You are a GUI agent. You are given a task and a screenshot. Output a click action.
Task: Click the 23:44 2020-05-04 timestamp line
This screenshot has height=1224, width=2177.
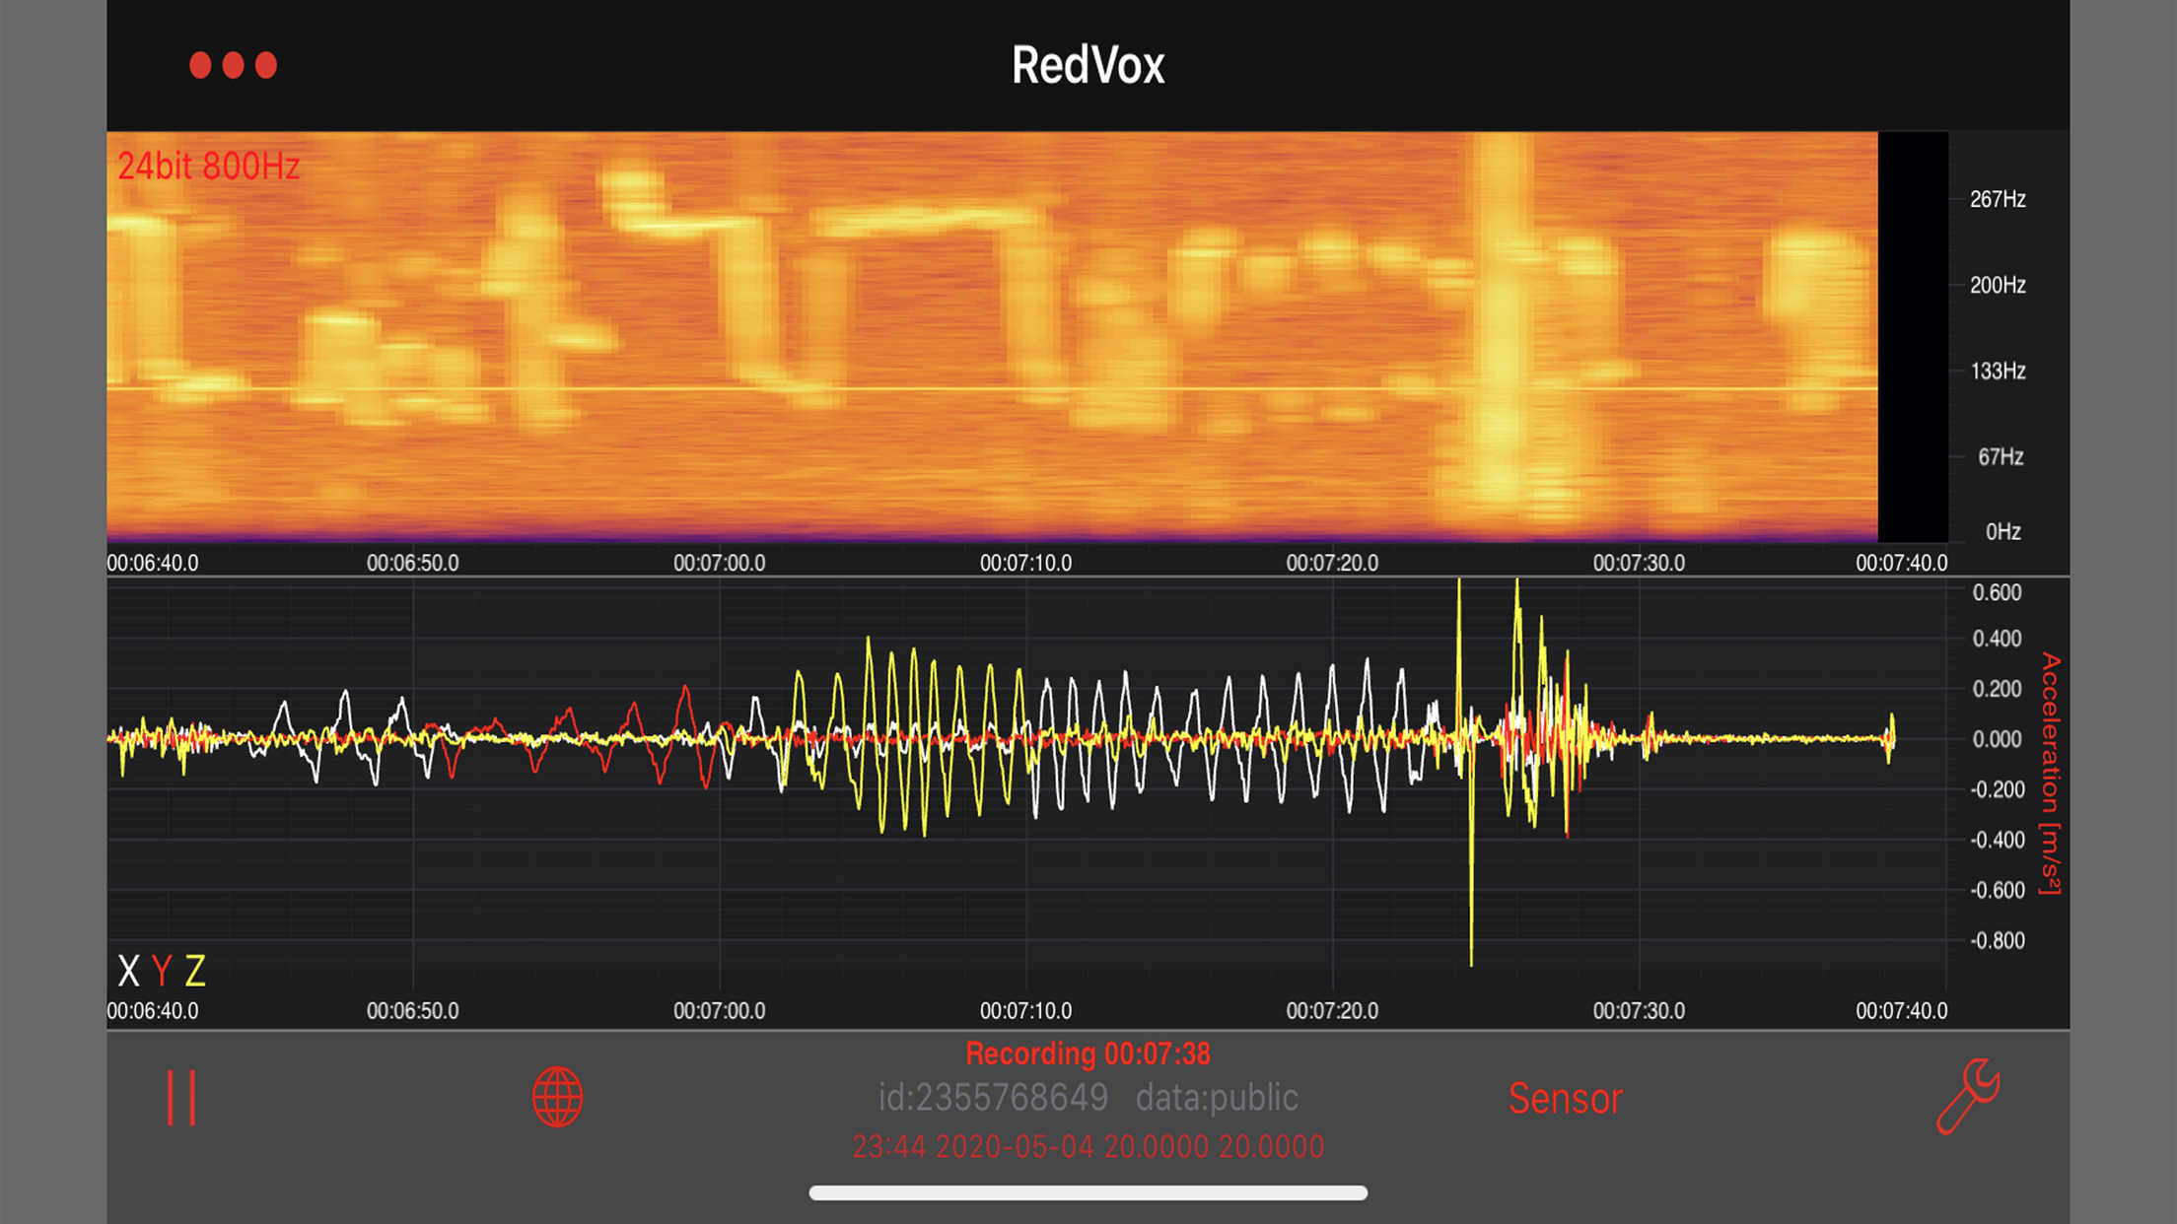tap(1088, 1147)
